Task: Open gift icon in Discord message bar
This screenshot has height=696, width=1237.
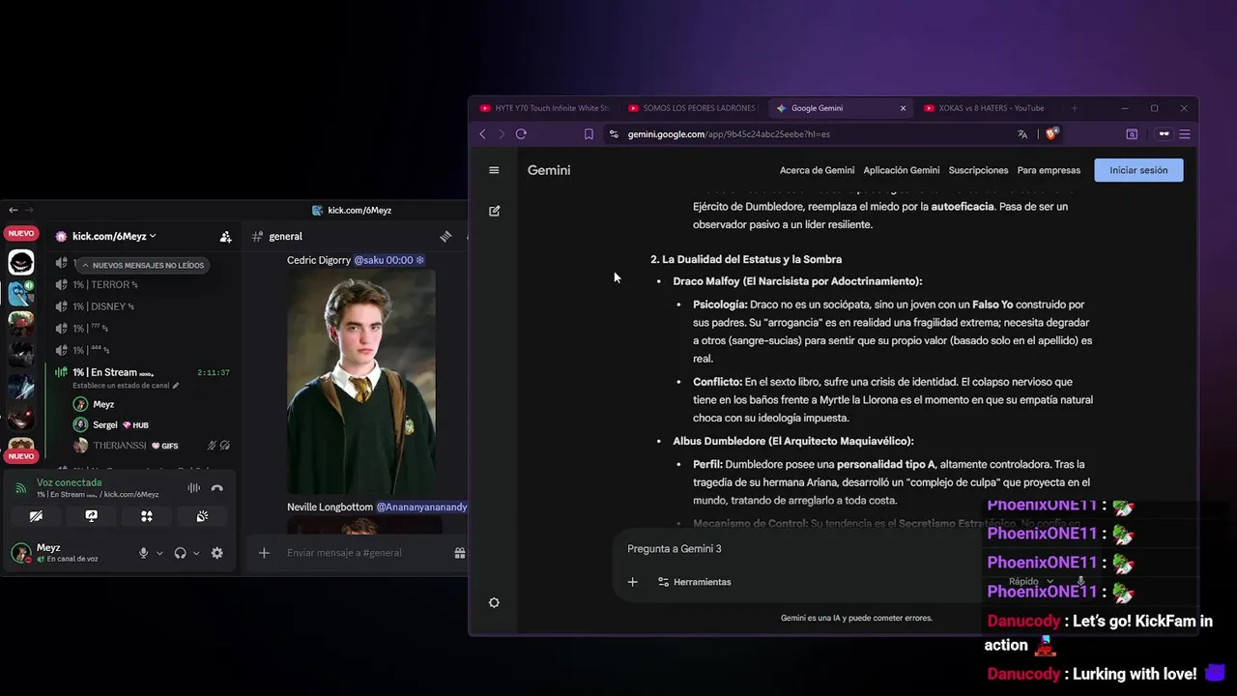Action: click(x=460, y=553)
